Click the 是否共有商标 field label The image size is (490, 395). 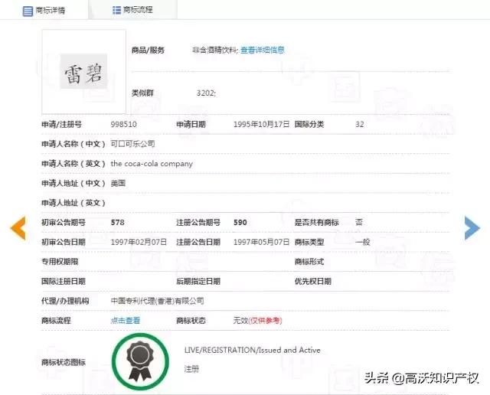(316, 223)
